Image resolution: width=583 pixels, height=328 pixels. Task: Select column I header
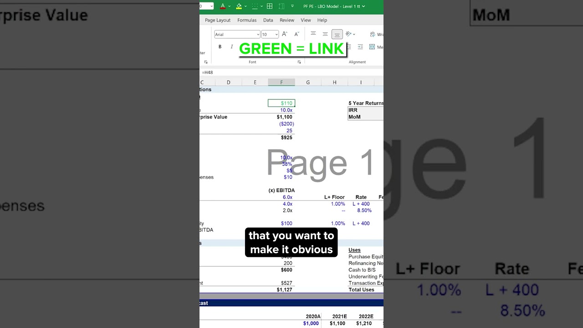[361, 82]
